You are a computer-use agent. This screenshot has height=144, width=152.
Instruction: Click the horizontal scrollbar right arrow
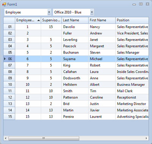click(x=146, y=138)
